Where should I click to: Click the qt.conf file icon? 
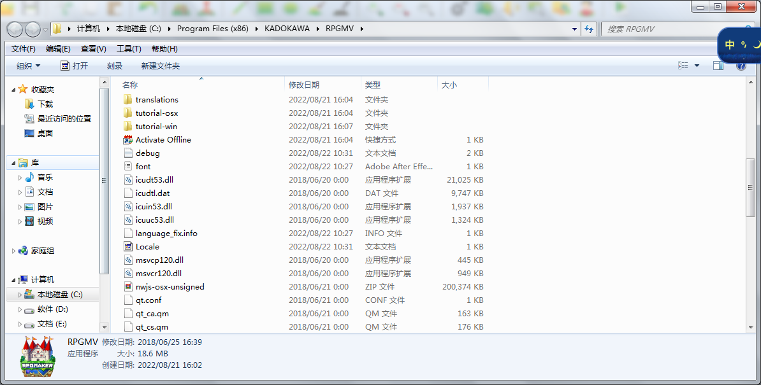pyautogui.click(x=127, y=300)
